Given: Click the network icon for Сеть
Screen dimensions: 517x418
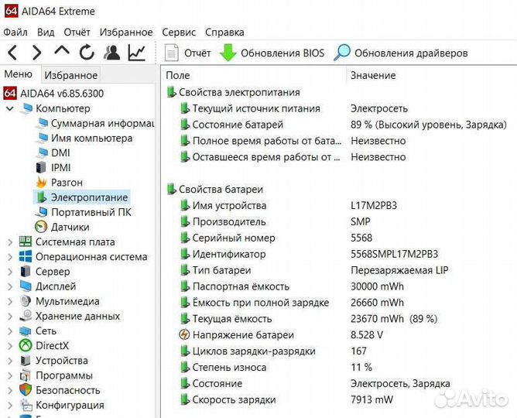Looking at the screenshot, I should pyautogui.click(x=26, y=331).
